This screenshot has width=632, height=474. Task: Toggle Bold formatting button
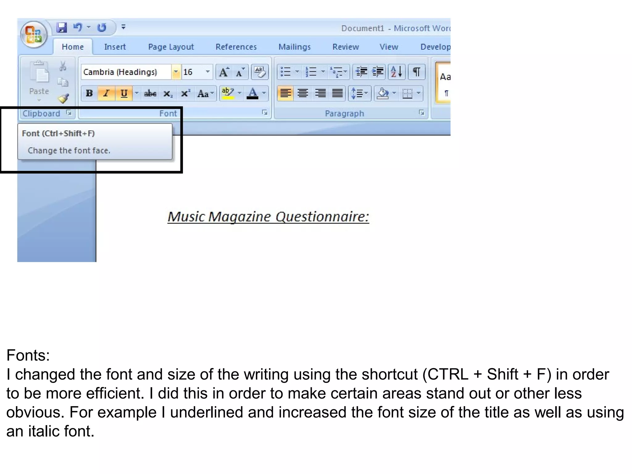point(89,94)
